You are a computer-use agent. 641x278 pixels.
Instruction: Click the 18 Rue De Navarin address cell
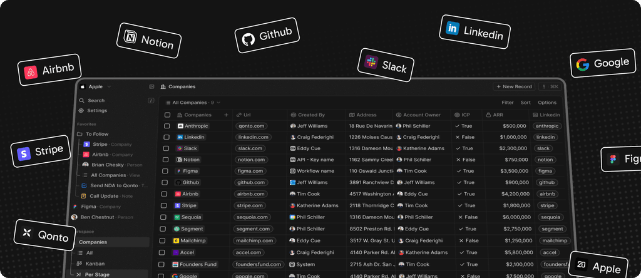pos(369,126)
